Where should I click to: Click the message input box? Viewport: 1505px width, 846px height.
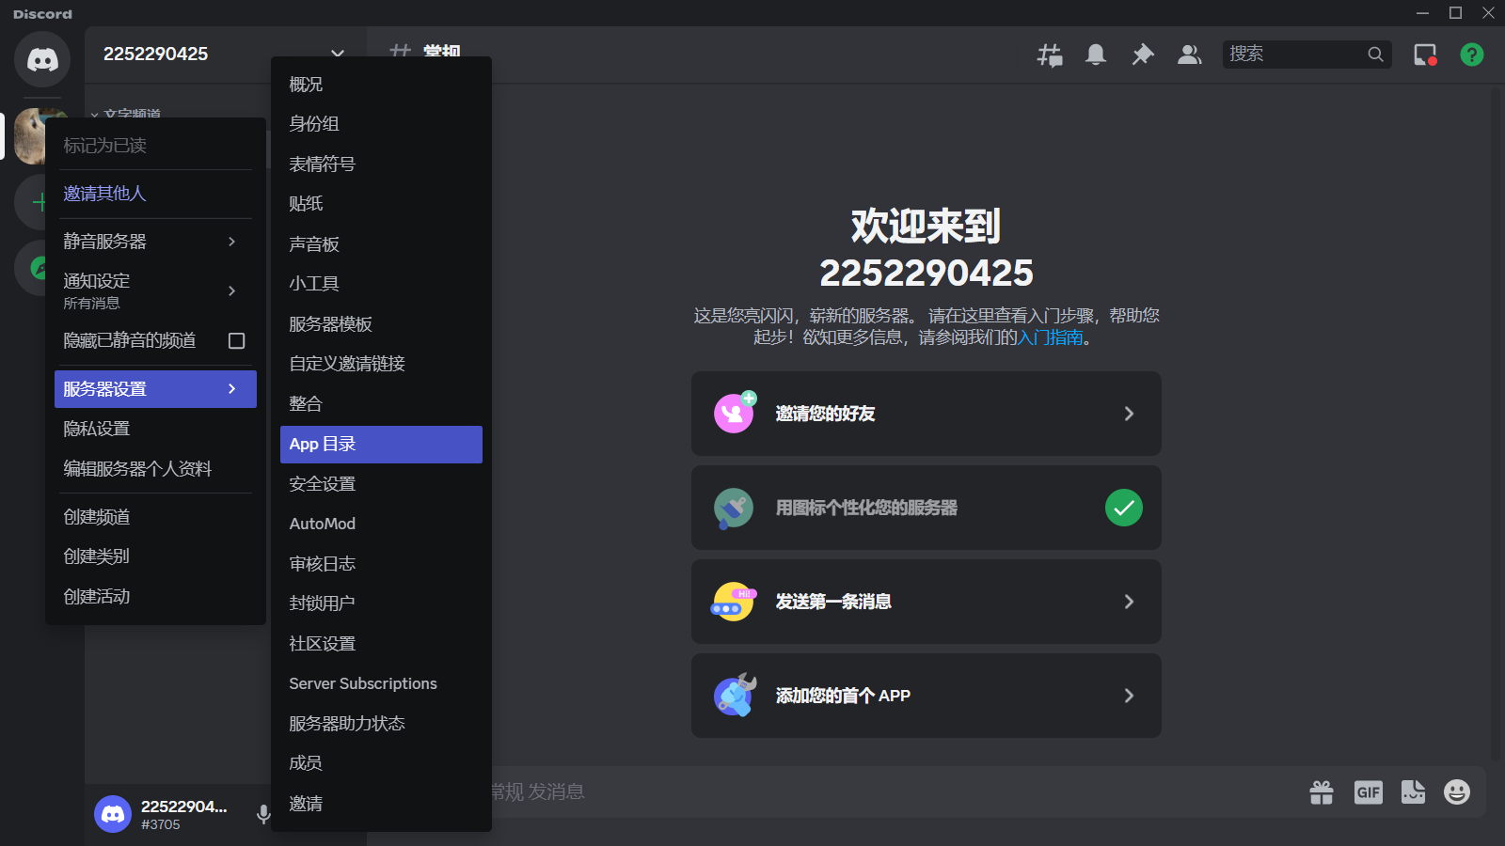pos(894,792)
